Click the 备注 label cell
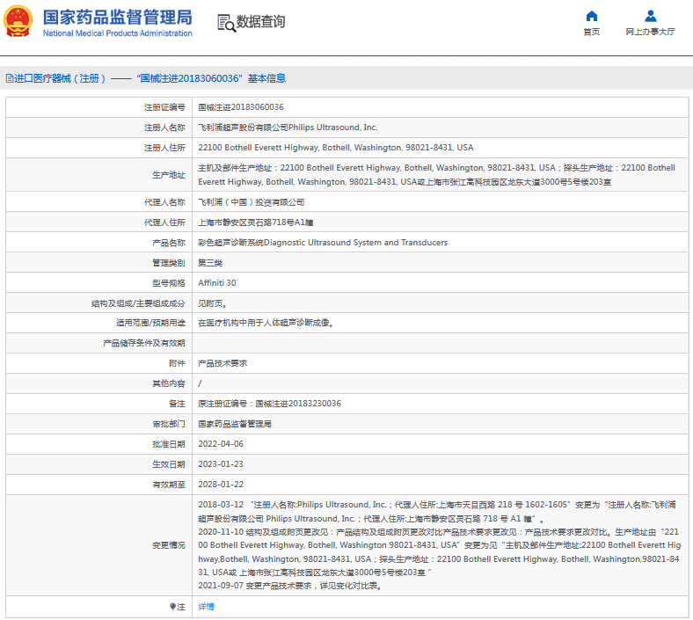The image size is (693, 620). coord(99,404)
